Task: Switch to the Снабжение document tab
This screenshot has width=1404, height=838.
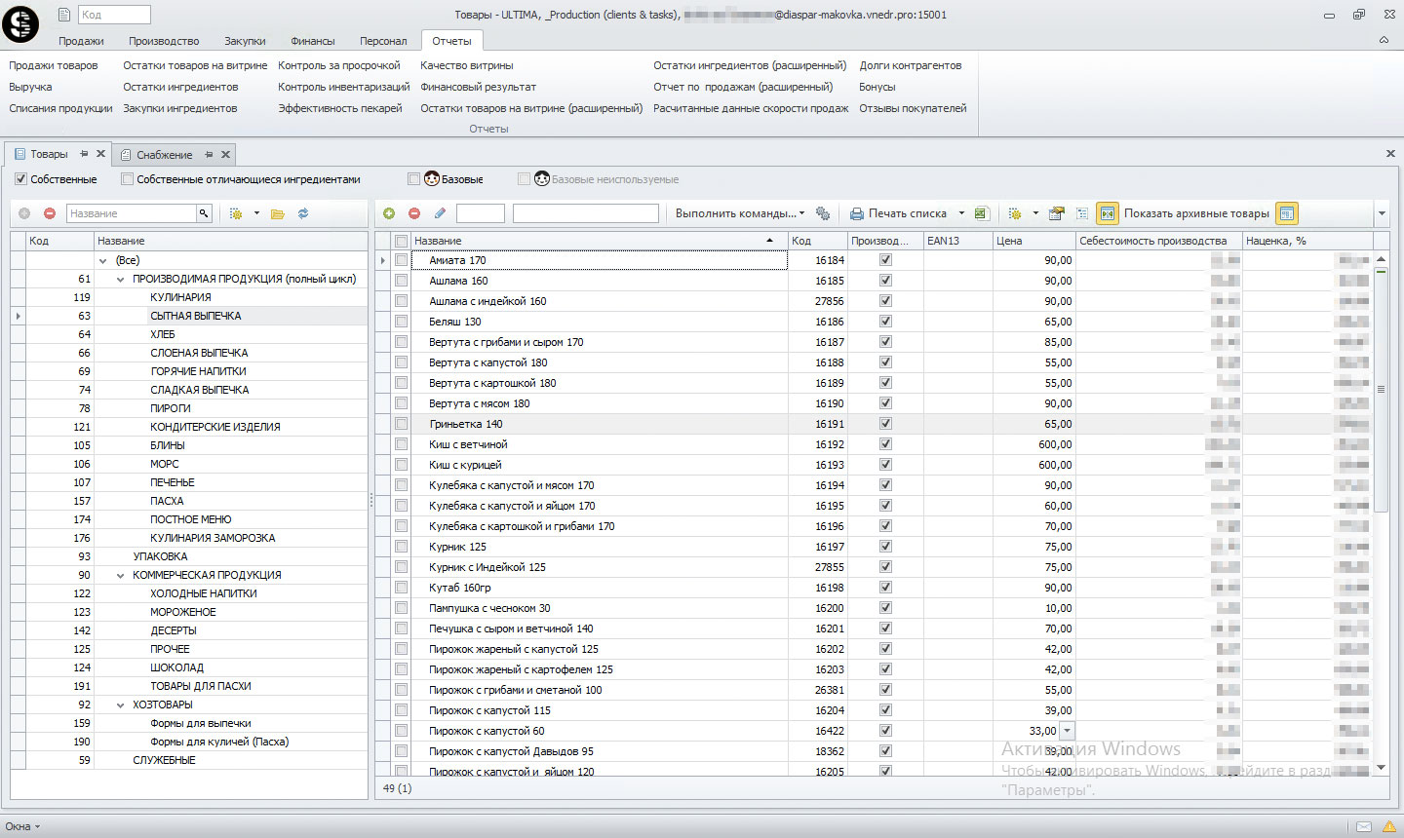Action: click(164, 155)
